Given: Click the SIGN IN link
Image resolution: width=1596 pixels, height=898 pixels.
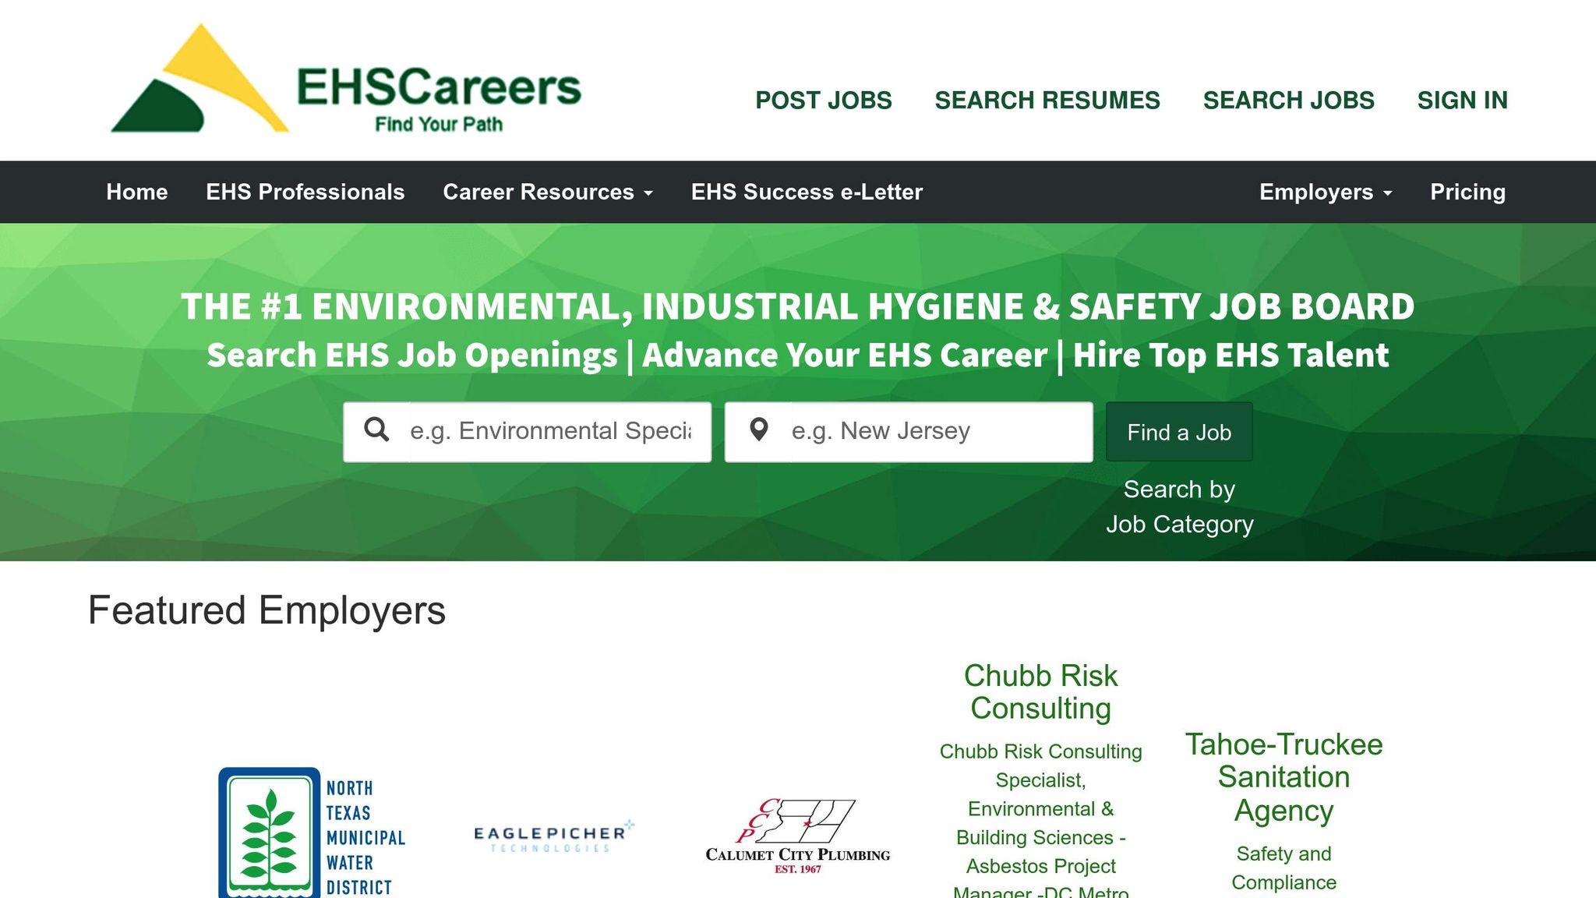Looking at the screenshot, I should pos(1463,100).
